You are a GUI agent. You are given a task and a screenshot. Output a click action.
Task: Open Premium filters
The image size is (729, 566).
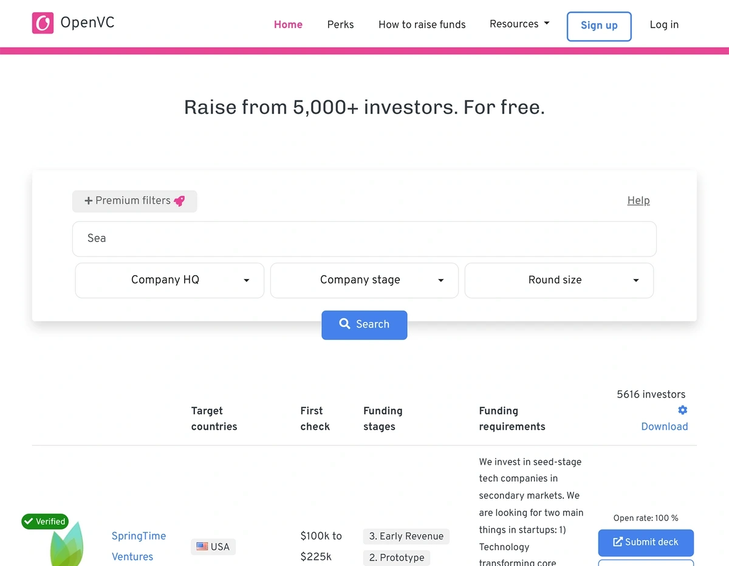coord(135,201)
